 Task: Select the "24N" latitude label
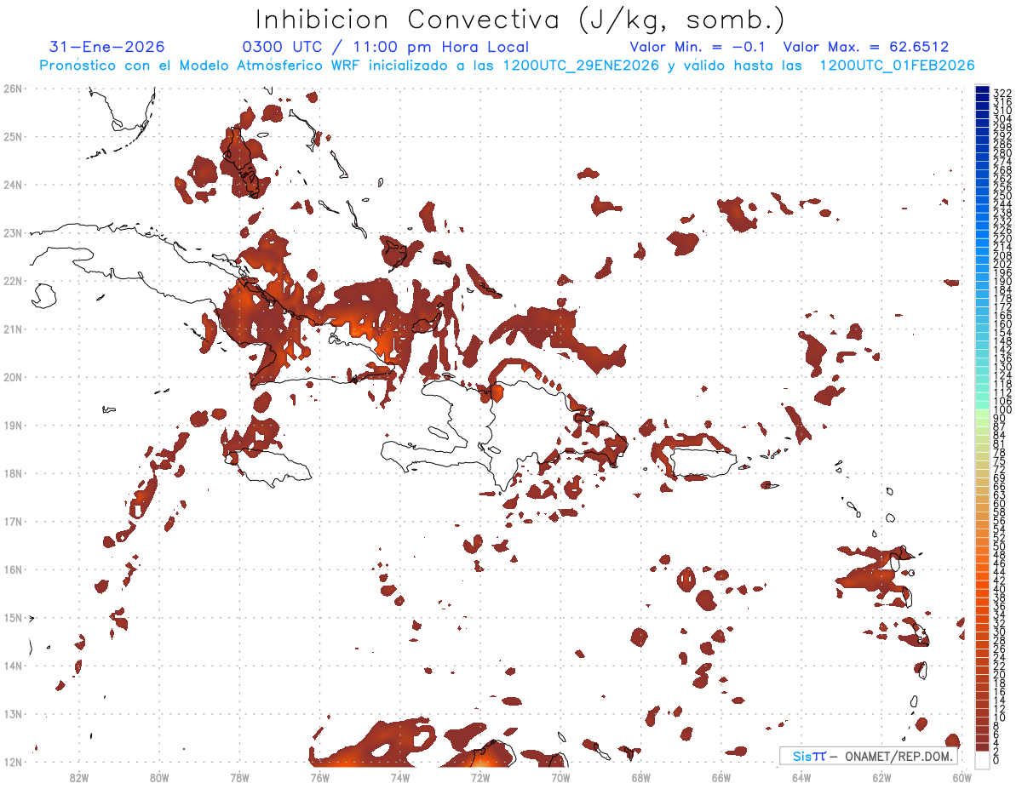(x=12, y=185)
